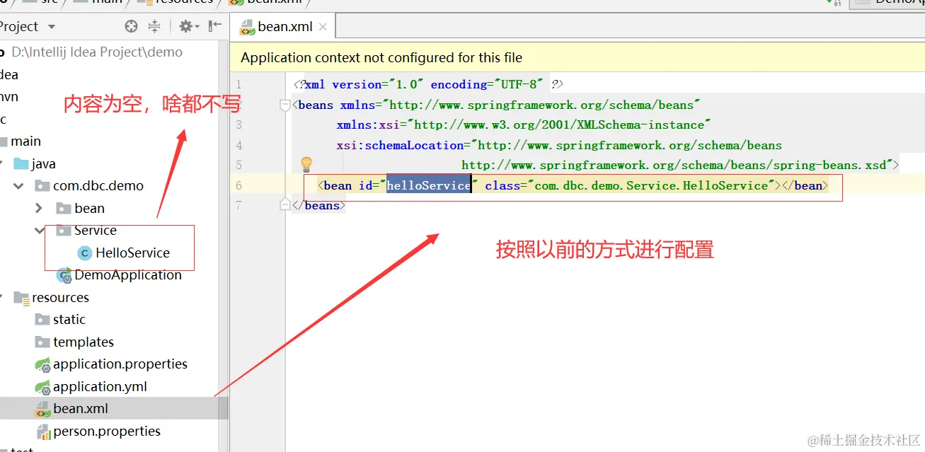This screenshot has width=925, height=452.
Task: Select the java source folder icon
Action: point(21,164)
